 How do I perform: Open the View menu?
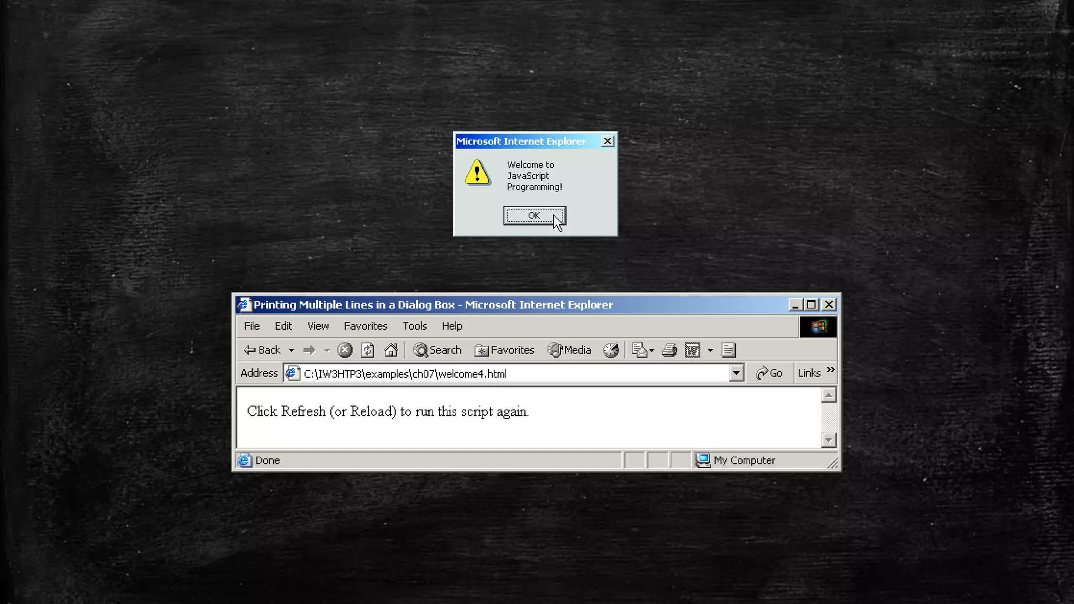318,326
